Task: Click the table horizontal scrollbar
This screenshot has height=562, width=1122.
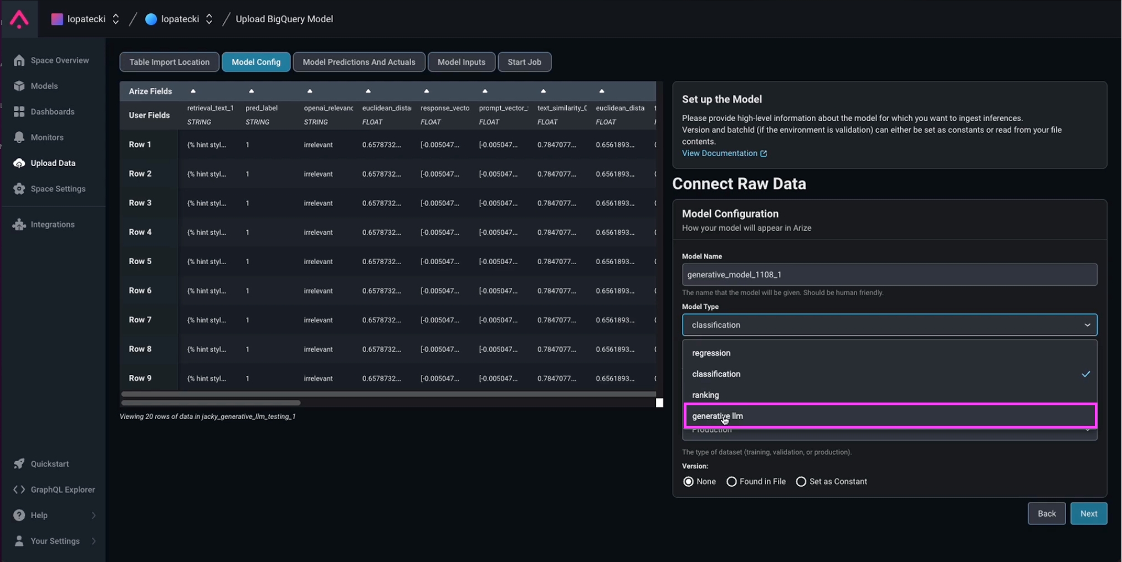Action: 211,403
